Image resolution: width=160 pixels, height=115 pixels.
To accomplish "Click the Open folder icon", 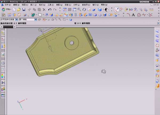I will [19, 10].
